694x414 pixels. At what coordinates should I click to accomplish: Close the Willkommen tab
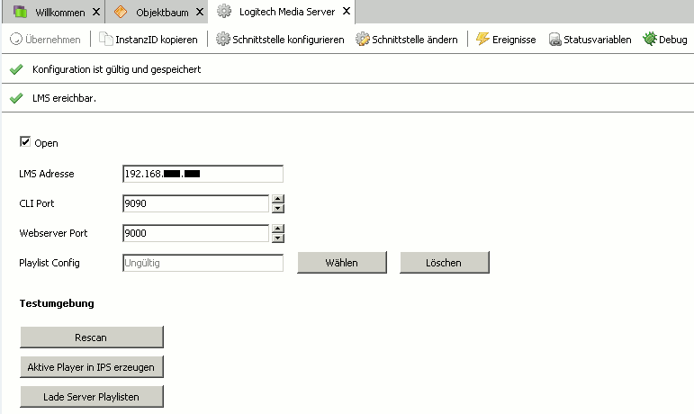click(96, 12)
